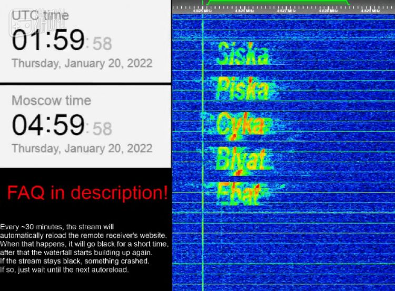Click the 4.626 MHz frequency scale label
The height and width of the screenshot is (291, 395).
click(x=244, y=11)
